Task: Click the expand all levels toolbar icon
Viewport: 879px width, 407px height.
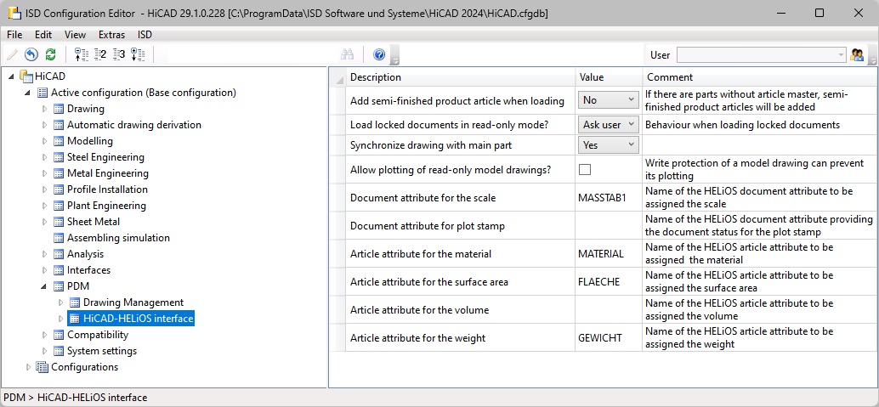Action: coord(138,54)
